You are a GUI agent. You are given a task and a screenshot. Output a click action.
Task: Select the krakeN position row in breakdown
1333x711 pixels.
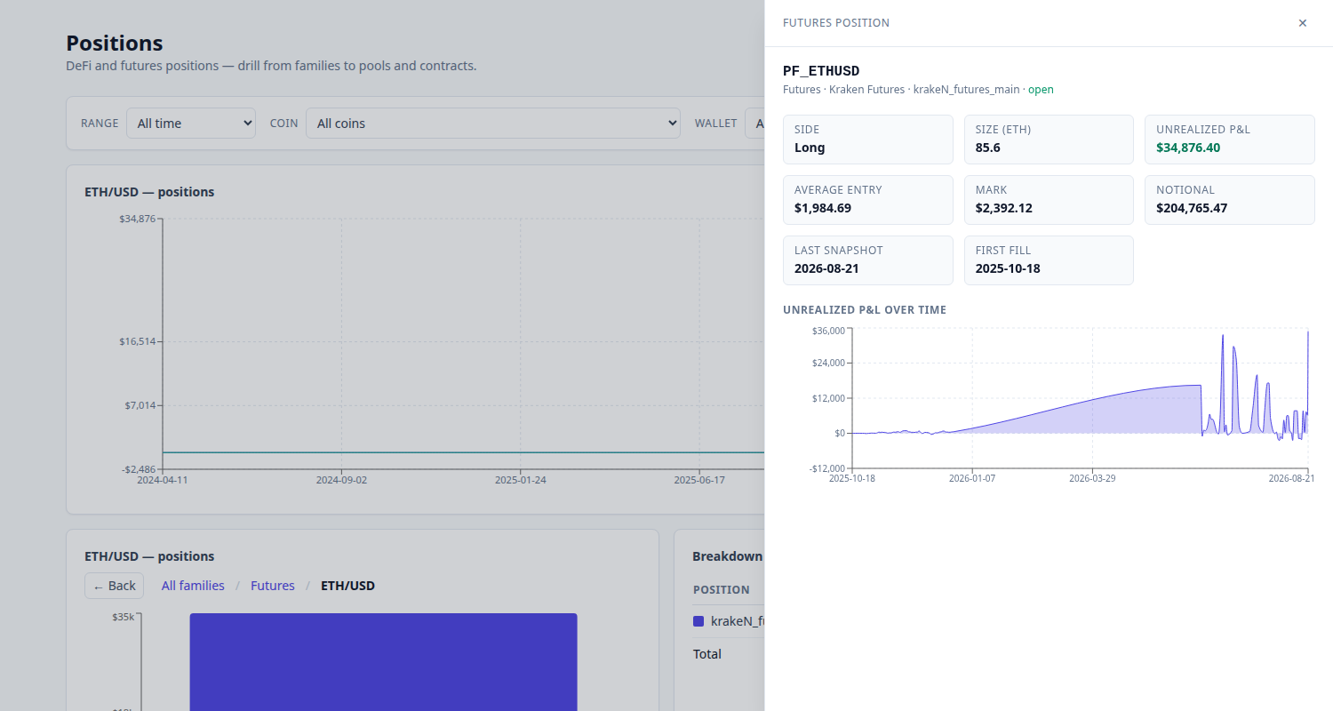click(x=728, y=621)
